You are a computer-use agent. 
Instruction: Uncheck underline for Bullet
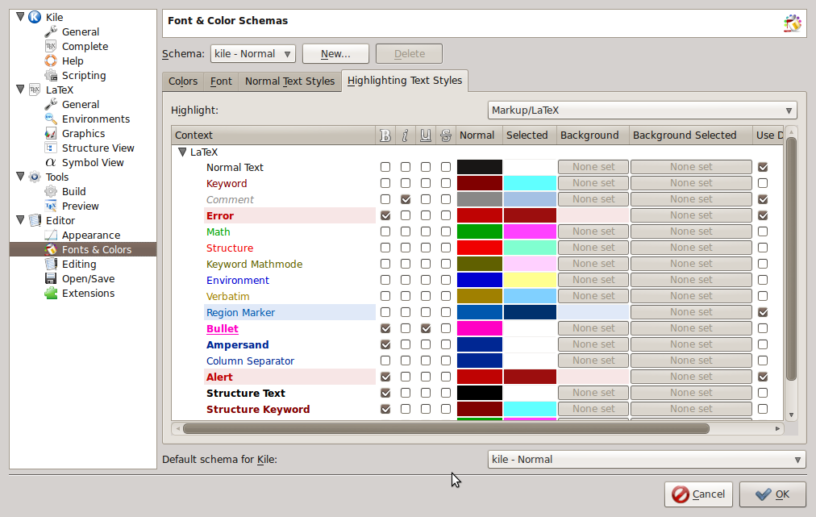click(x=426, y=328)
